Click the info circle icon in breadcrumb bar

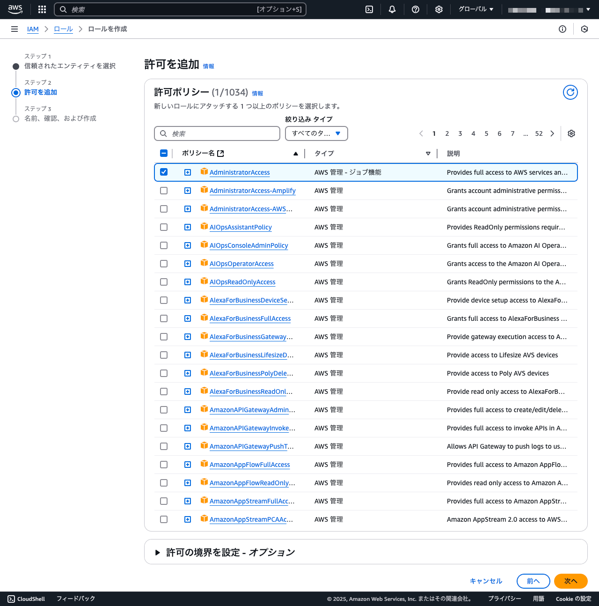pos(562,29)
